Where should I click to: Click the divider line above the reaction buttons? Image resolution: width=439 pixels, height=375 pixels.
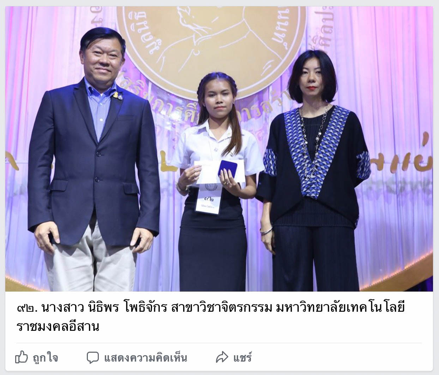pyautogui.click(x=219, y=343)
